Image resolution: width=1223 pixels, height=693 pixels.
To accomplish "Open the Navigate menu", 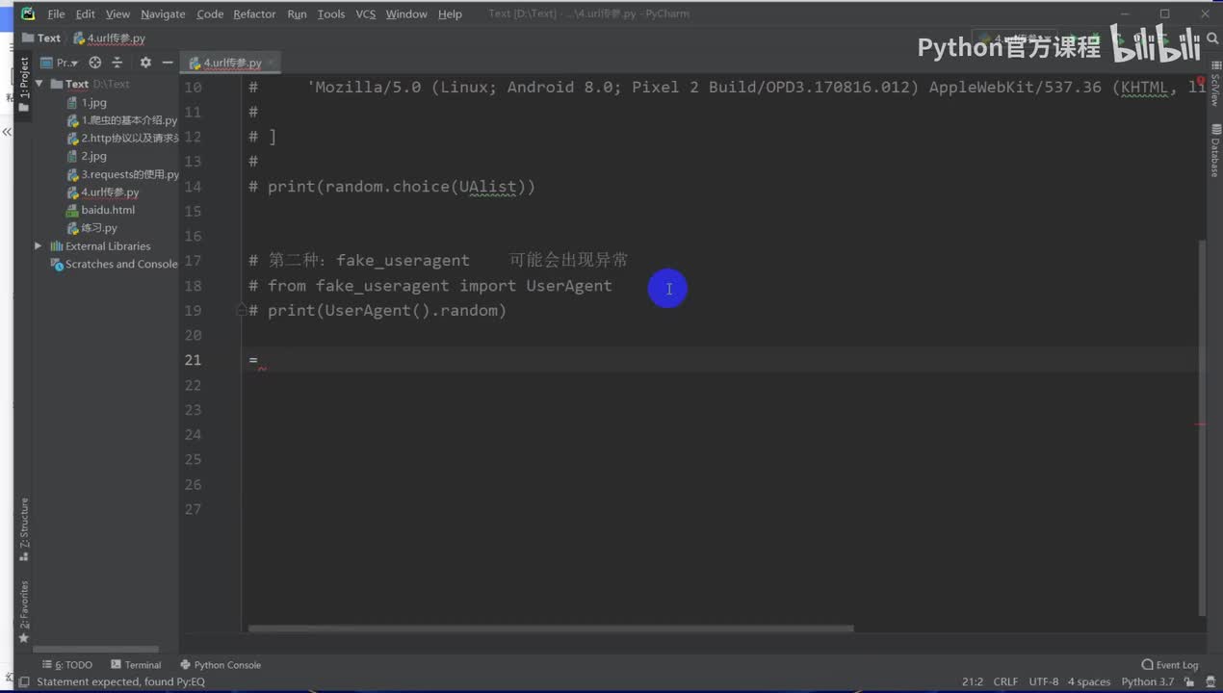I will click(x=163, y=14).
